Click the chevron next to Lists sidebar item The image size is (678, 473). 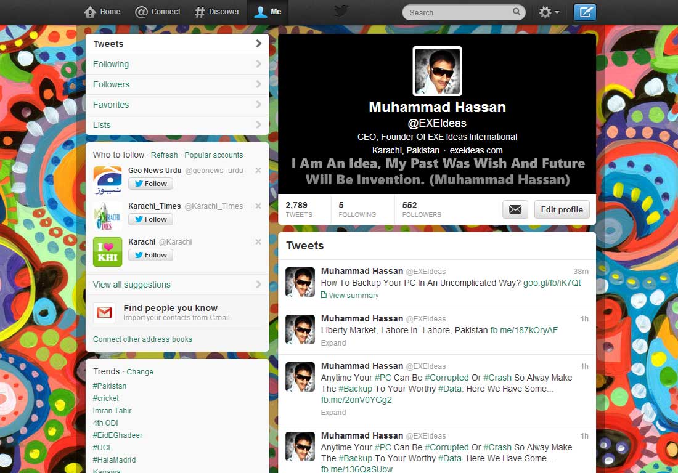coord(259,124)
